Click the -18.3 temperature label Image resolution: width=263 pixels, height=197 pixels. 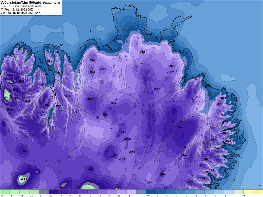[207, 159]
